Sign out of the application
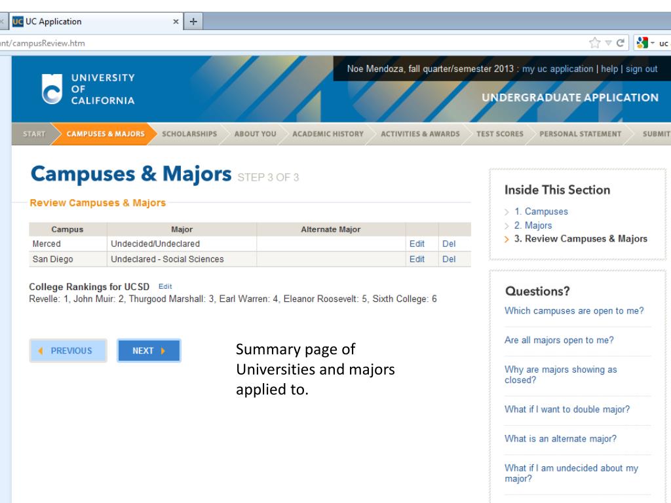 click(x=642, y=69)
